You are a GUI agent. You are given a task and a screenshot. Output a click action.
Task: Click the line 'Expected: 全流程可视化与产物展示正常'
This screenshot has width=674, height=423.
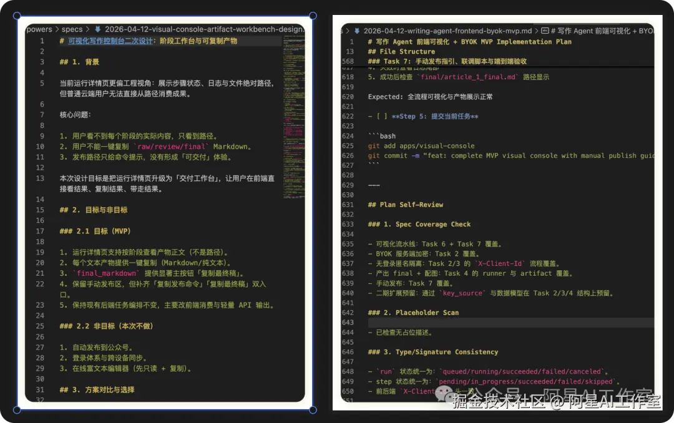430,97
